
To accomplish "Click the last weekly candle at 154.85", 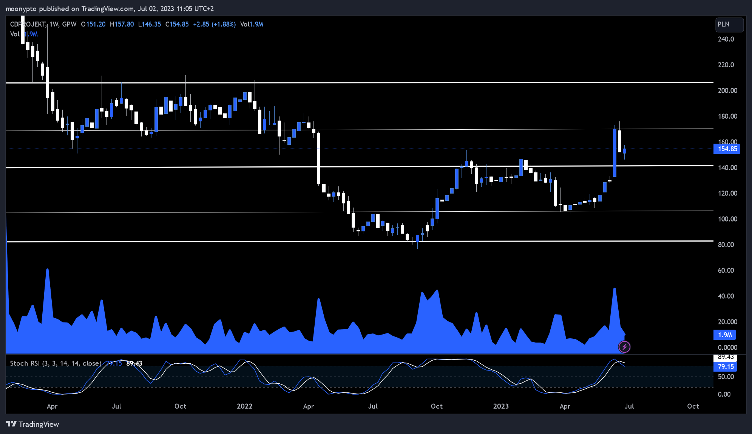I will [x=624, y=151].
